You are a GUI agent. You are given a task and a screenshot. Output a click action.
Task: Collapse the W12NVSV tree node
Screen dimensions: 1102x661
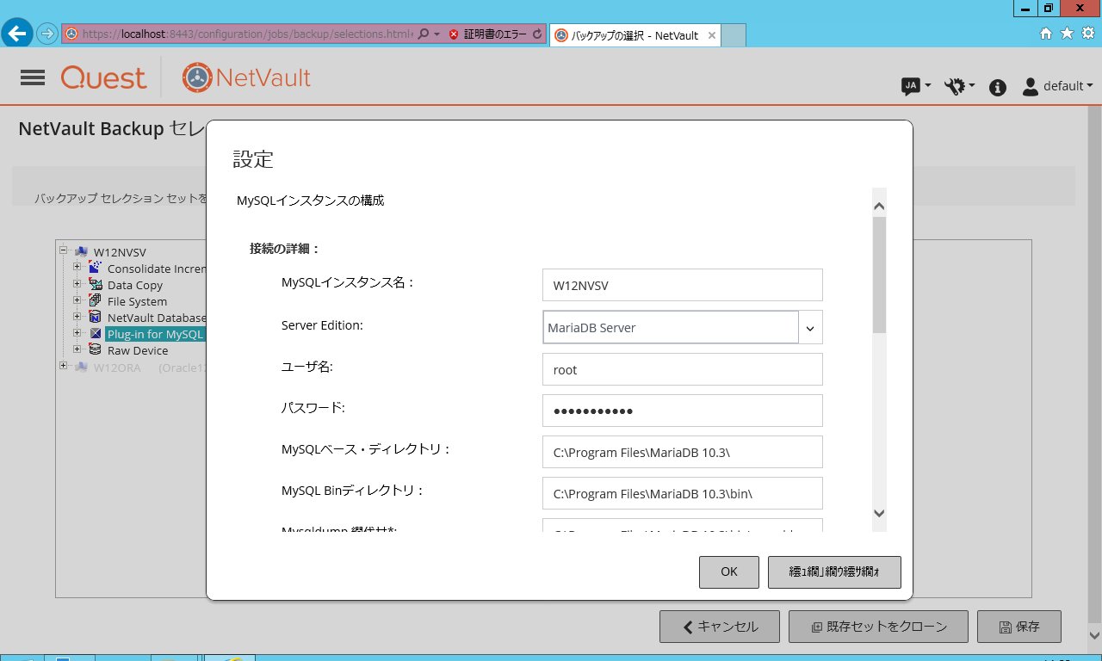pos(64,251)
